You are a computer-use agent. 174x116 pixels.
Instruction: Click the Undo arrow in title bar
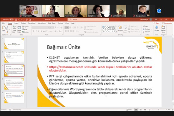19,20
